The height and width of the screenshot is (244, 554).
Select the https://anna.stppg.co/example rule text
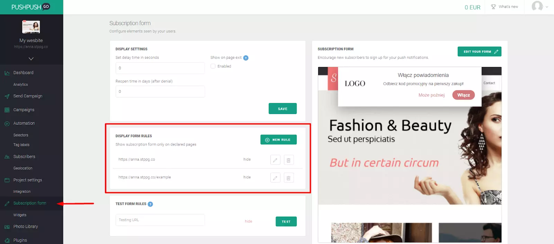point(145,177)
